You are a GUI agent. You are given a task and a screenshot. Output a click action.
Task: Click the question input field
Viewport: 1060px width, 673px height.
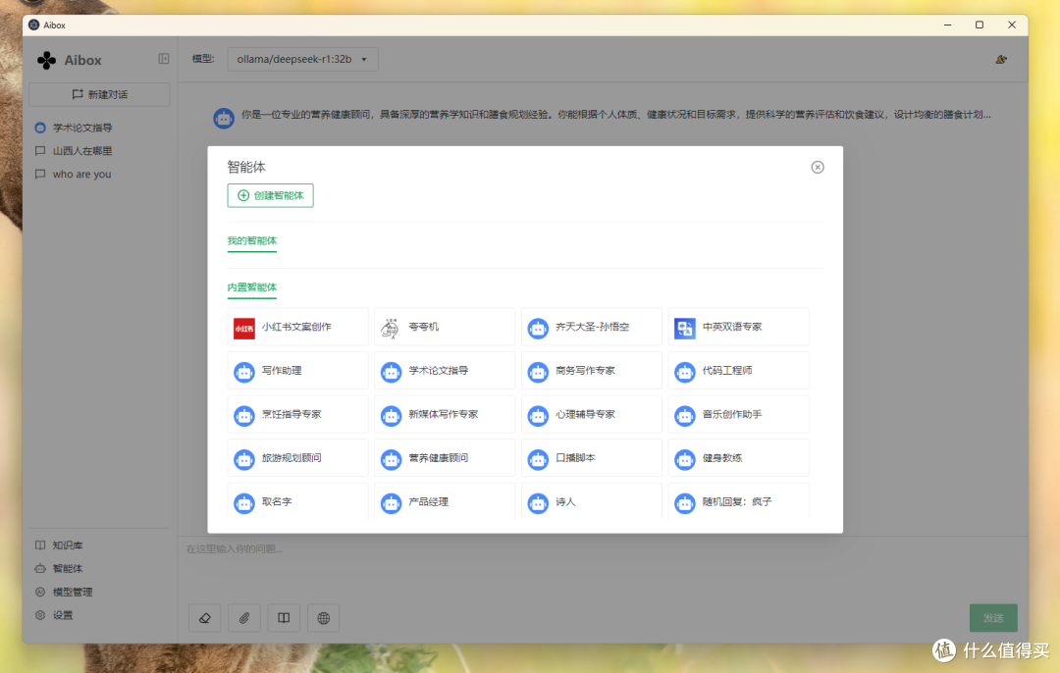(x=603, y=566)
